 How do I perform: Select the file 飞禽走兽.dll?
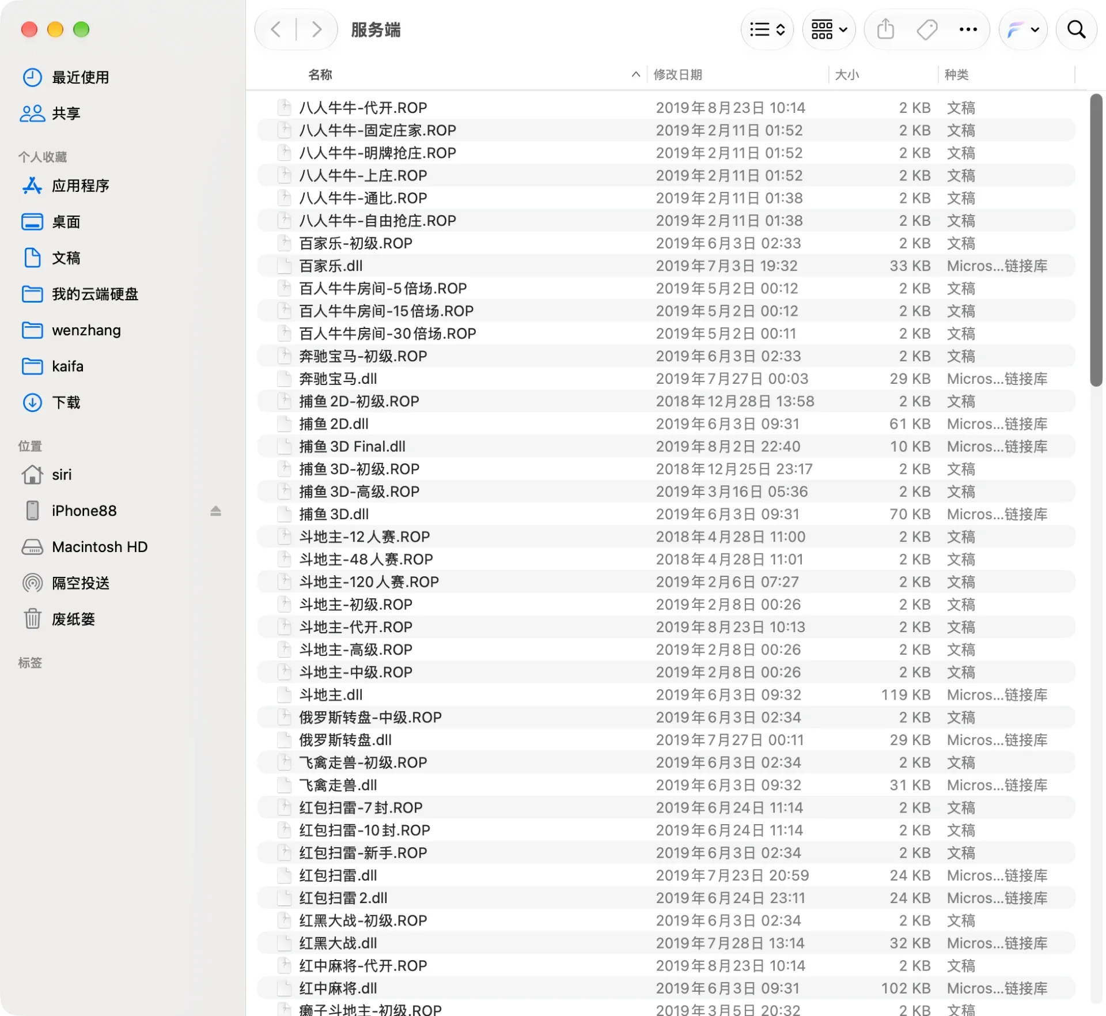pos(666,785)
